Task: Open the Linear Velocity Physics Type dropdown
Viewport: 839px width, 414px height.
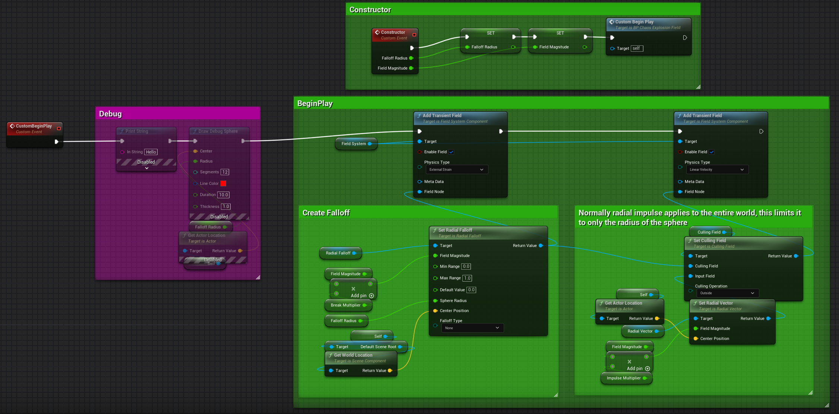Action: [717, 170]
